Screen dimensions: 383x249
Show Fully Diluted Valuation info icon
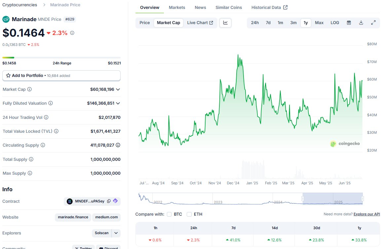(51, 103)
